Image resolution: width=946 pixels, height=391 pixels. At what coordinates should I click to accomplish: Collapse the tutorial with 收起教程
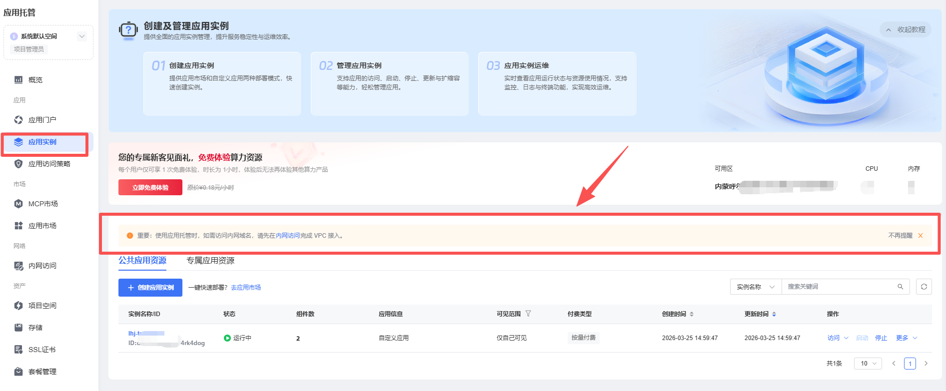[906, 29]
